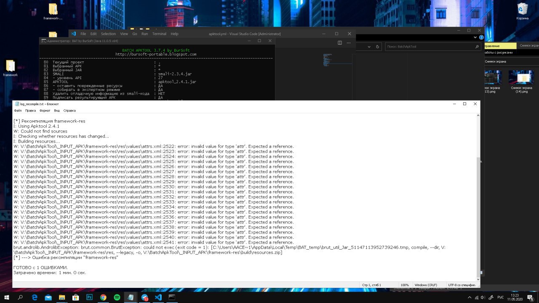
Task: Open the Run menu in VS Code
Action: pyautogui.click(x=144, y=34)
